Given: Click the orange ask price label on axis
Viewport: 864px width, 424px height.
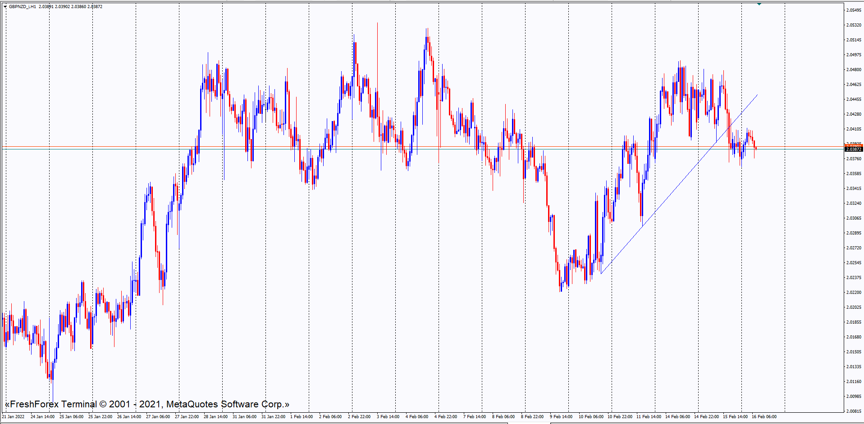Looking at the screenshot, I should (x=853, y=145).
